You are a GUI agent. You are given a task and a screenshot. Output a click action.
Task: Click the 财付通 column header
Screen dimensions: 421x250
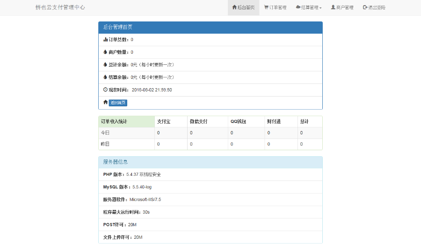pos(281,122)
